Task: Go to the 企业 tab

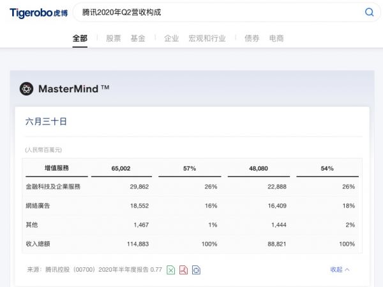Action: (171, 38)
